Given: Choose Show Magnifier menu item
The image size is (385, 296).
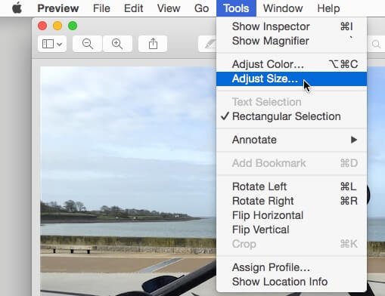Looking at the screenshot, I should 291,41.
